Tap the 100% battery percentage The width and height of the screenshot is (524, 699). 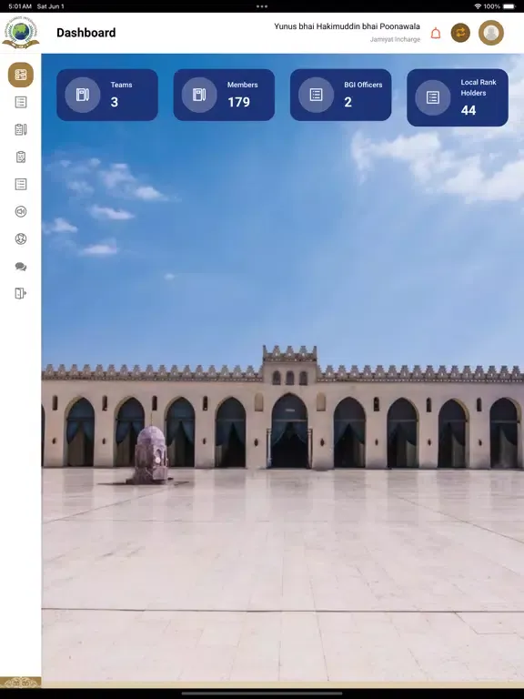coord(492,6)
